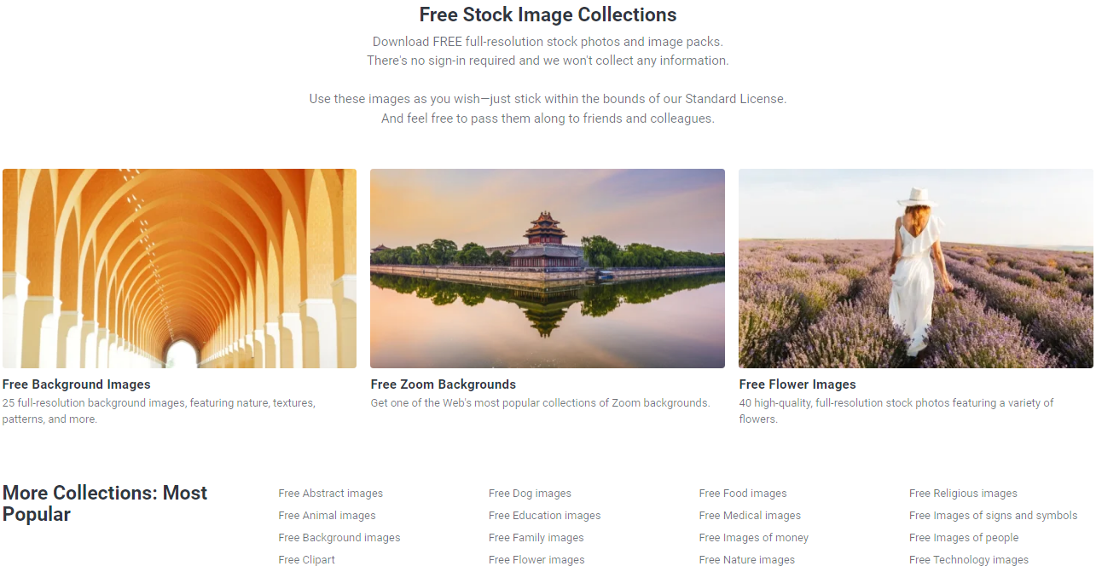Visit the Free Religious images link
This screenshot has width=1096, height=572.
tap(963, 494)
